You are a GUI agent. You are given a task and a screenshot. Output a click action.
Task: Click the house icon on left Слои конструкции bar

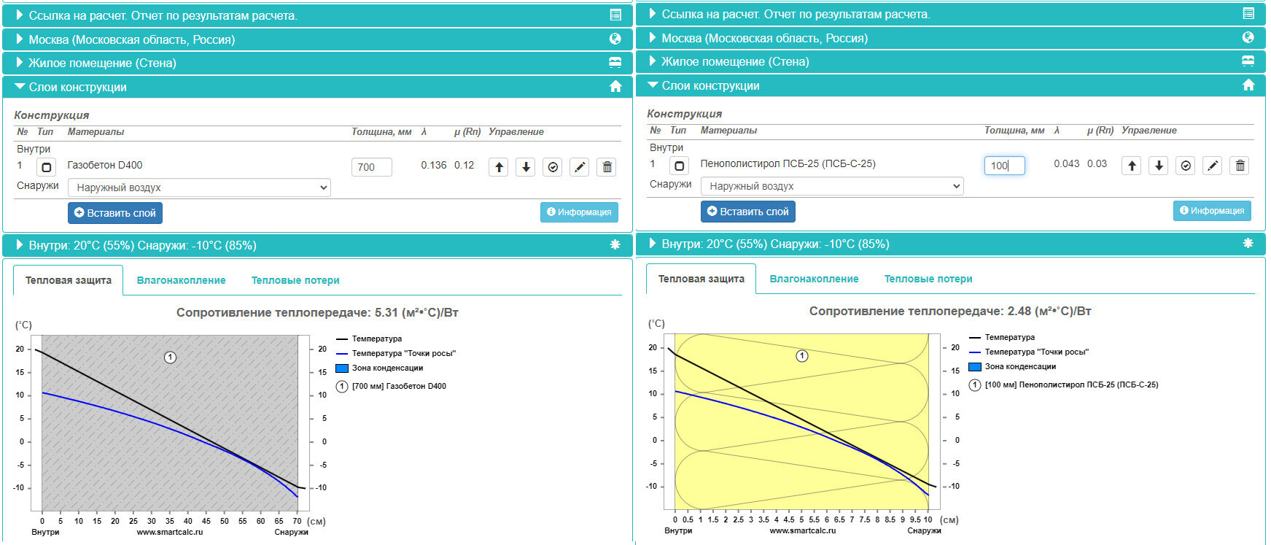tap(615, 86)
